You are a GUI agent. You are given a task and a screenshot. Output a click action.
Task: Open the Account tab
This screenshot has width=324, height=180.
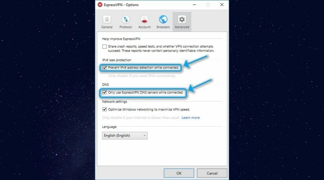(x=144, y=22)
